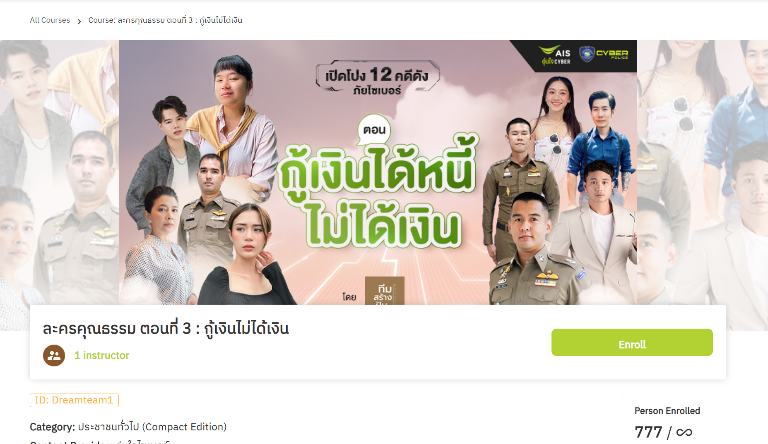Click the ตอน speech bubble on banner

pos(374,130)
